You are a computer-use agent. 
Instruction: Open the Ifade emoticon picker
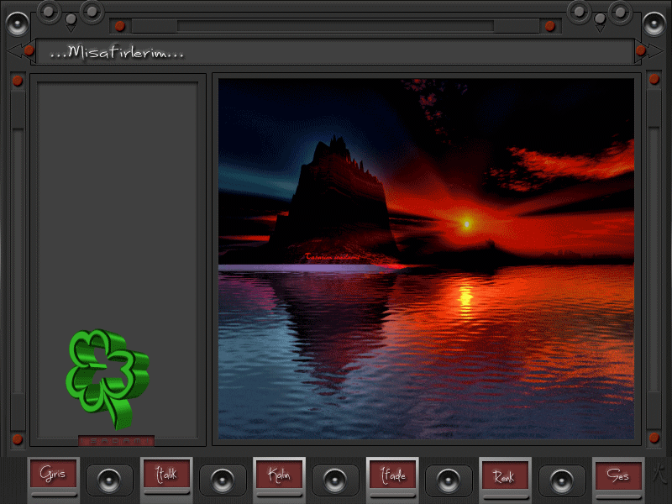click(x=392, y=475)
